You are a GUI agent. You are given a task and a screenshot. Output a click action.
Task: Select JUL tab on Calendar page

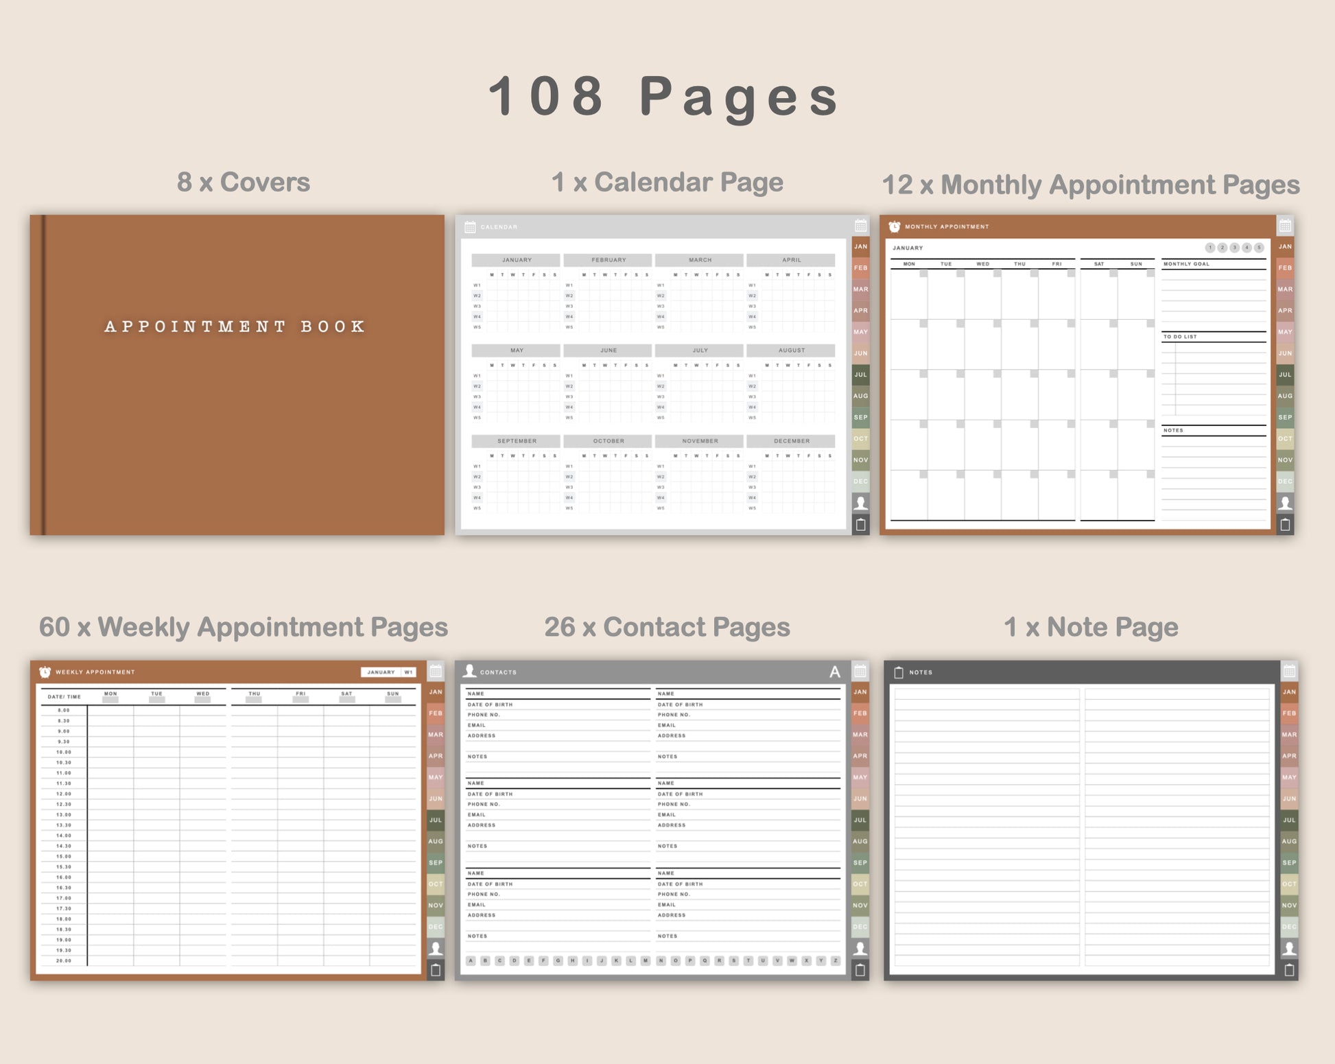point(860,375)
